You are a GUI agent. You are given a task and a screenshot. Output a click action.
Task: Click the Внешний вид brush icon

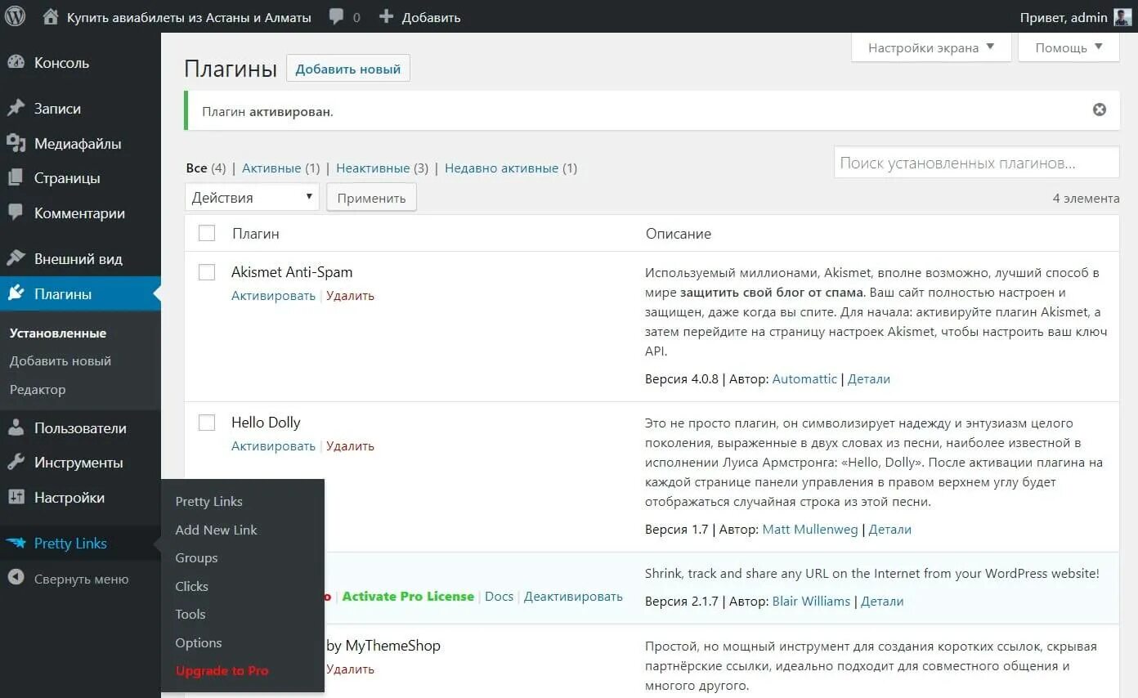click(16, 258)
